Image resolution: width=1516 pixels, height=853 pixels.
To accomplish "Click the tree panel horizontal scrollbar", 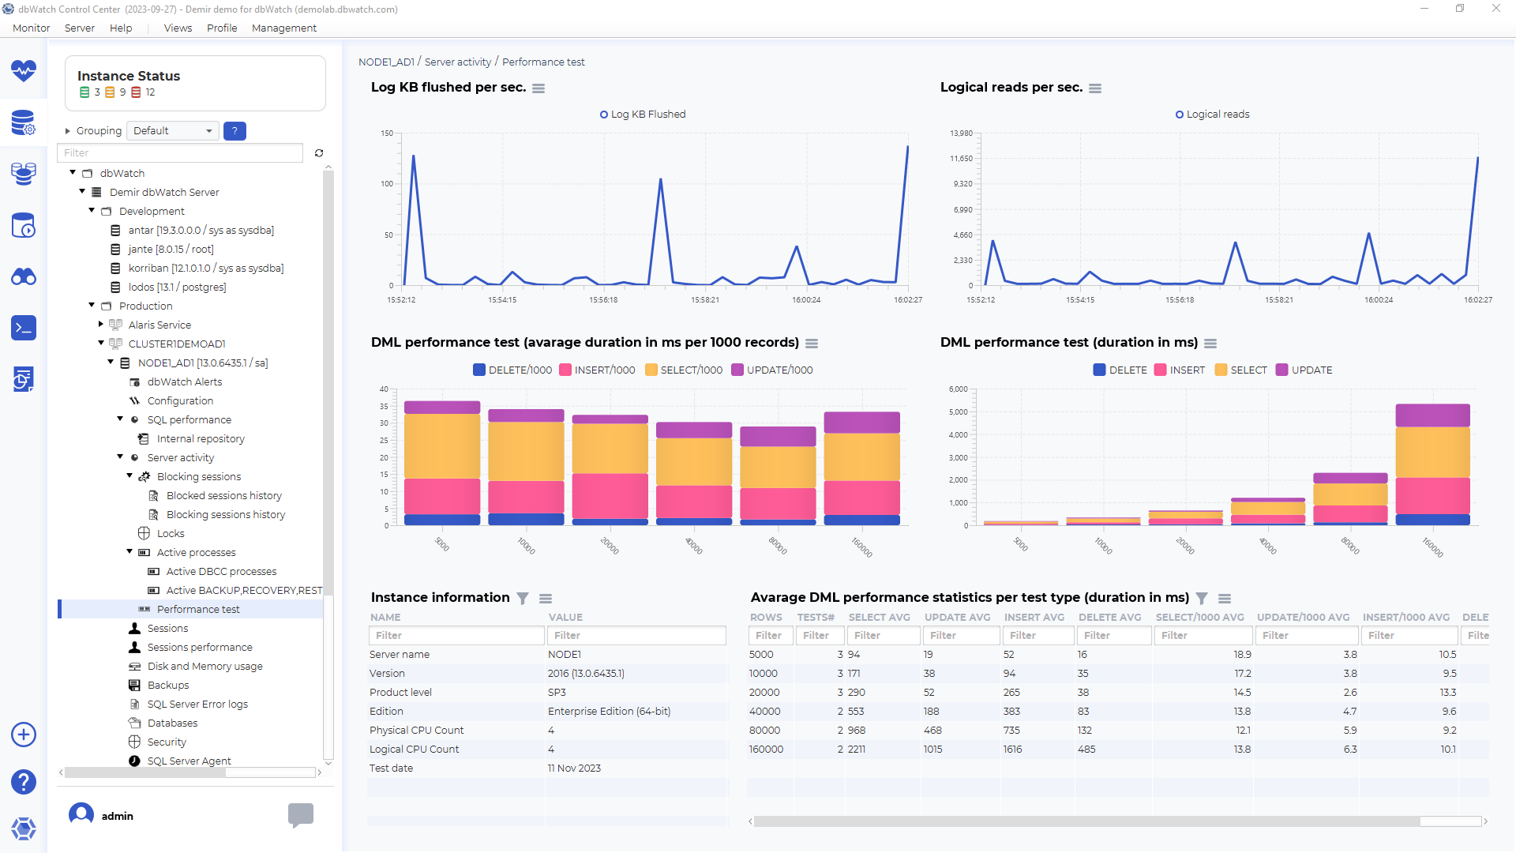I will pyautogui.click(x=145, y=773).
